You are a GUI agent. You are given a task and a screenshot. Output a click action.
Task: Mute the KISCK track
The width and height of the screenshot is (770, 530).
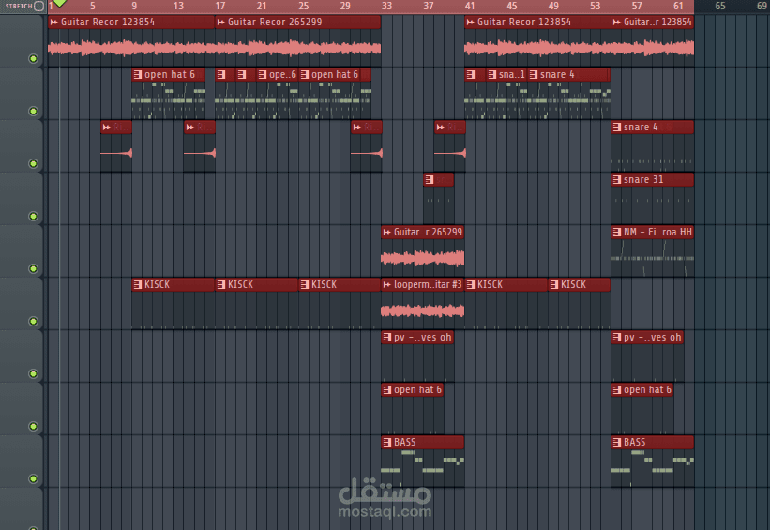(x=33, y=321)
